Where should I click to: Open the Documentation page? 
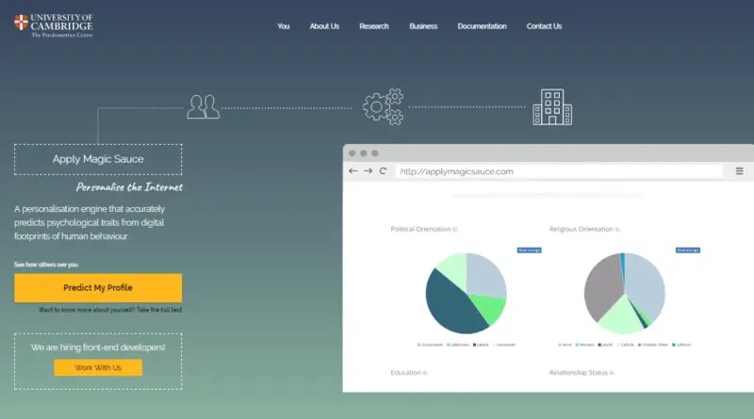pos(482,26)
